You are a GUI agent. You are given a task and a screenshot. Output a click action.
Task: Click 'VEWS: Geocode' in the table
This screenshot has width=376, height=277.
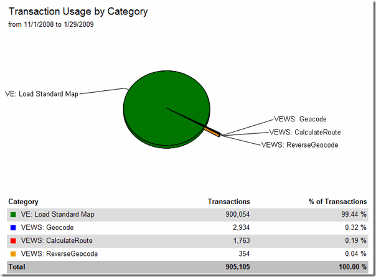pyautogui.click(x=47, y=227)
